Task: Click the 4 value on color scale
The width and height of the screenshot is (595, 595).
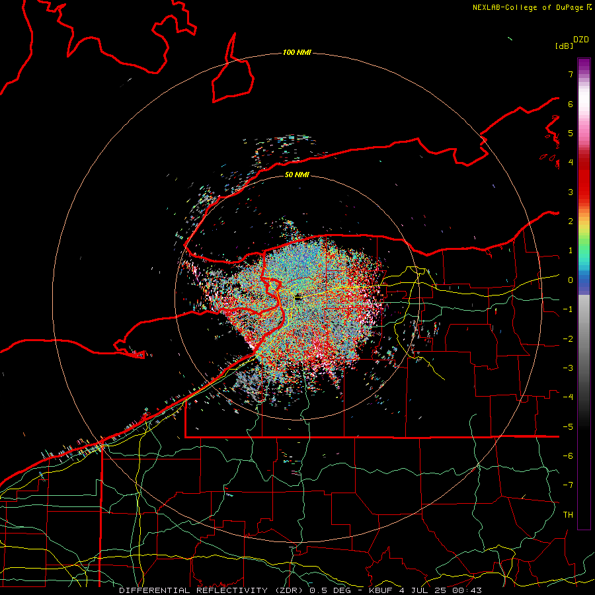Action: (571, 163)
